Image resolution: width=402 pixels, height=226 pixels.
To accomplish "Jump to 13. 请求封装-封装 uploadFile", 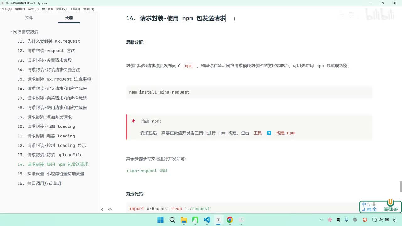I will click(x=50, y=155).
